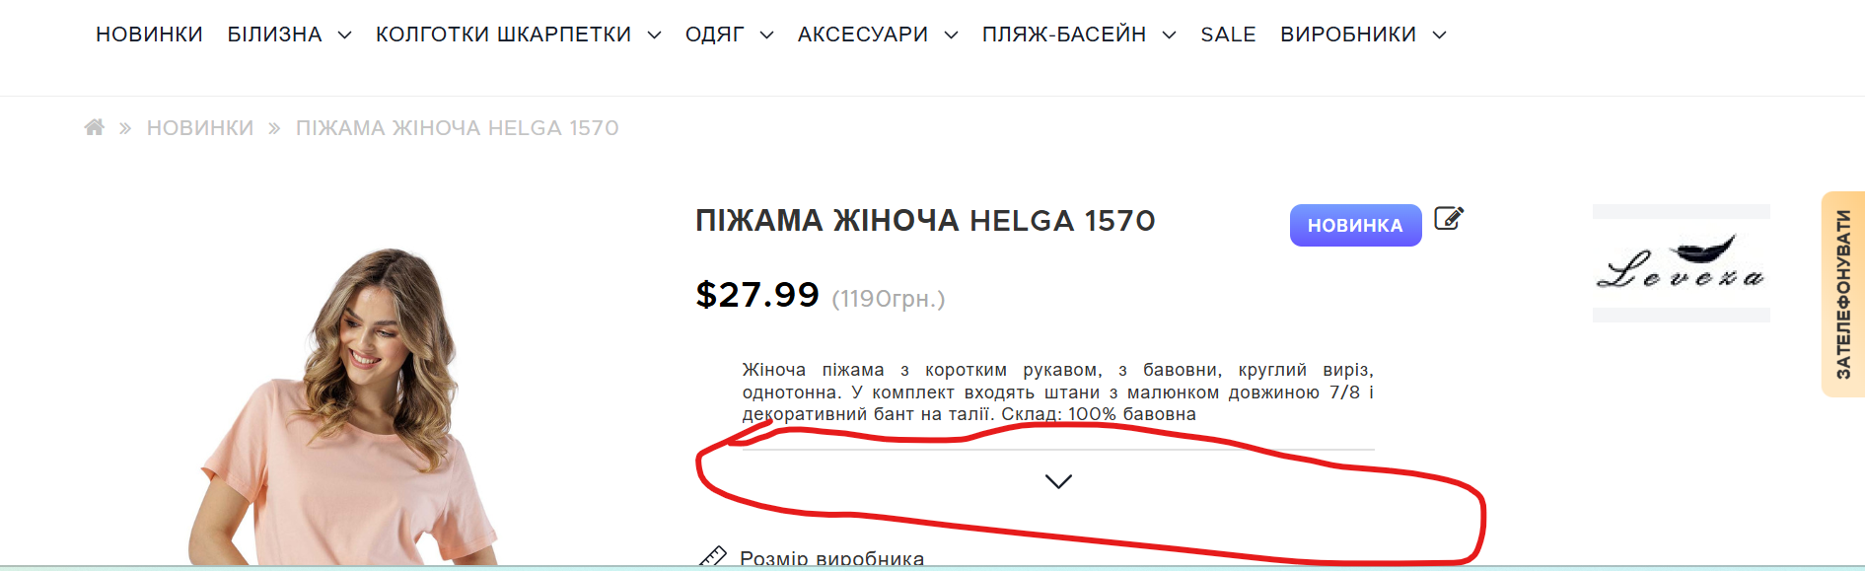The image size is (1865, 571).
Task: Click the edit pencil icon beside НОВИНКА
Action: [1448, 218]
